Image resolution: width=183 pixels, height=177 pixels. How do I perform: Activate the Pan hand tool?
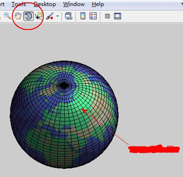pyautogui.click(x=18, y=16)
